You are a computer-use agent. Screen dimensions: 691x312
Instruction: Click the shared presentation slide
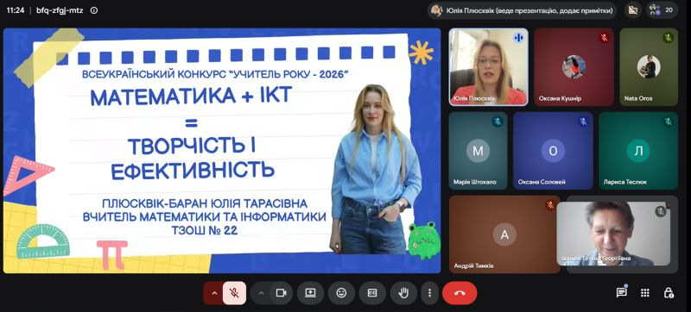pos(222,151)
